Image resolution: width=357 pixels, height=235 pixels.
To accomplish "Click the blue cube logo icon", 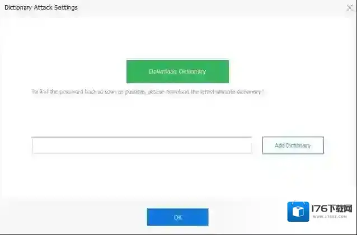I will (x=298, y=211).
